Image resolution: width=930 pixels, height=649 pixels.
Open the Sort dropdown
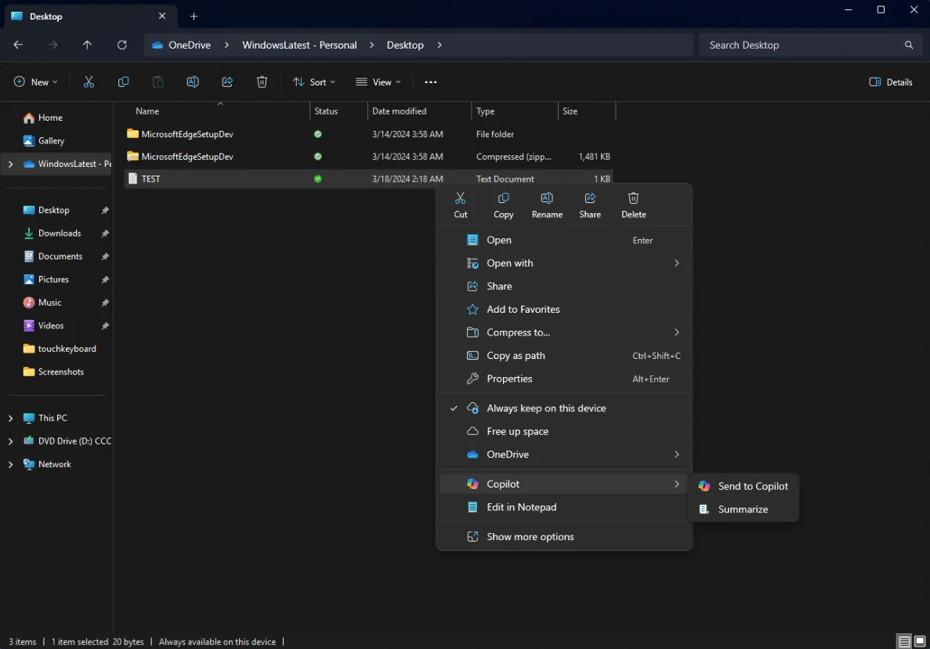(313, 82)
